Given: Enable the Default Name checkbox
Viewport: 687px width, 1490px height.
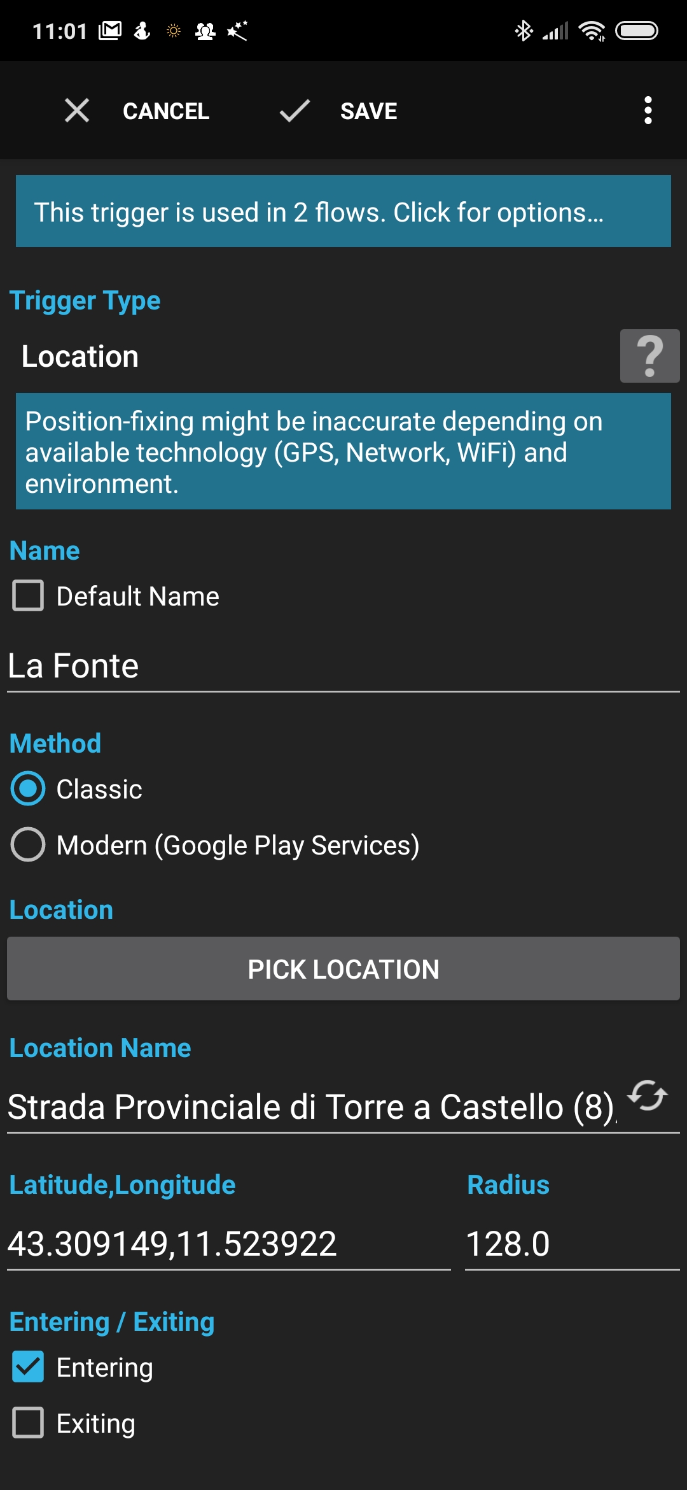Looking at the screenshot, I should pos(28,596).
